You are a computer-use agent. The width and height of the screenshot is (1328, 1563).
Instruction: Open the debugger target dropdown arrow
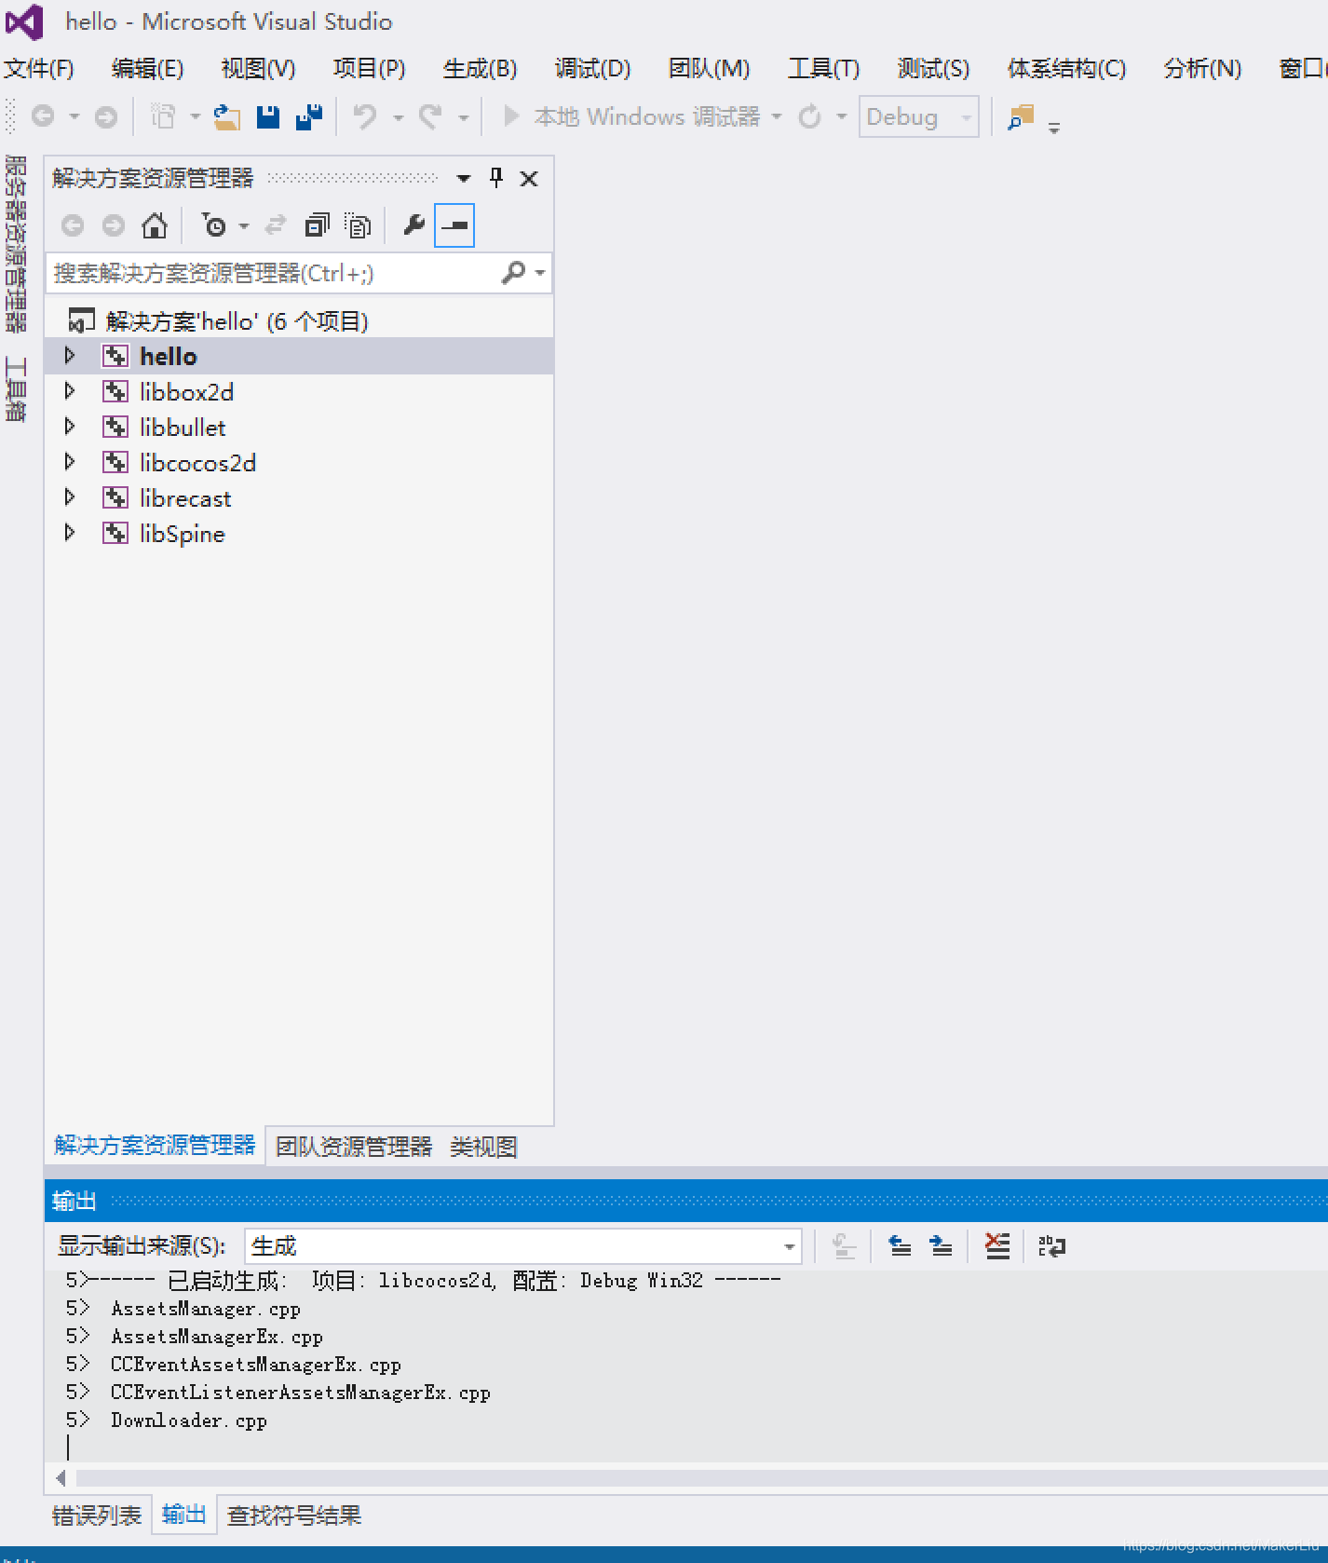tap(777, 117)
